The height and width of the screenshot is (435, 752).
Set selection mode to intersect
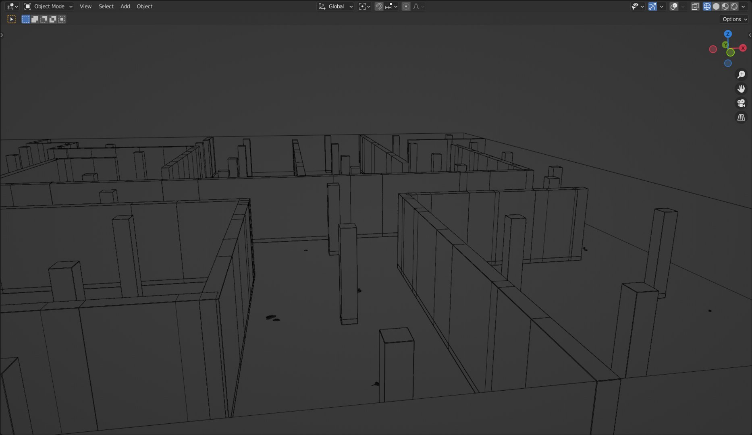click(x=62, y=19)
